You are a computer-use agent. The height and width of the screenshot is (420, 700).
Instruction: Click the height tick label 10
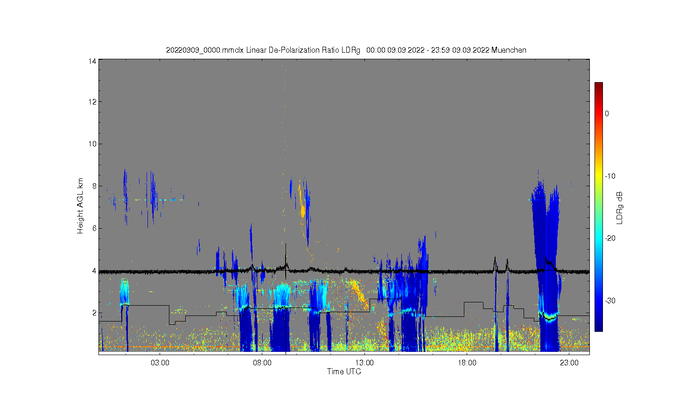(92, 144)
